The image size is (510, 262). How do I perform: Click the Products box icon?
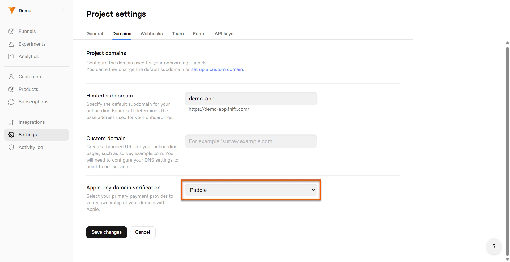click(x=11, y=89)
